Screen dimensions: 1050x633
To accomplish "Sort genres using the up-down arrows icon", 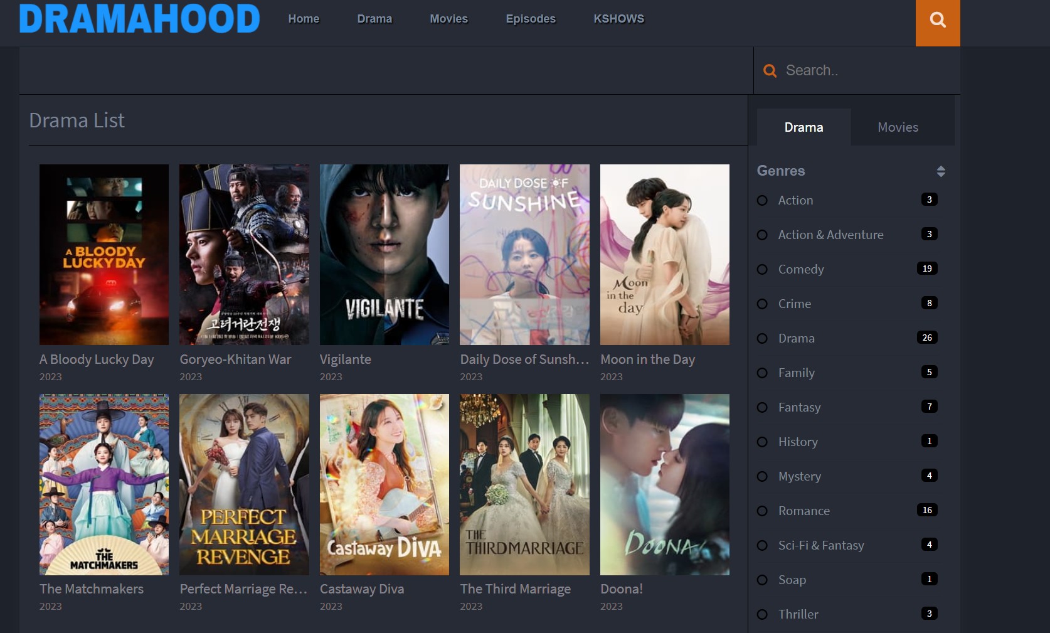I will pyautogui.click(x=940, y=171).
